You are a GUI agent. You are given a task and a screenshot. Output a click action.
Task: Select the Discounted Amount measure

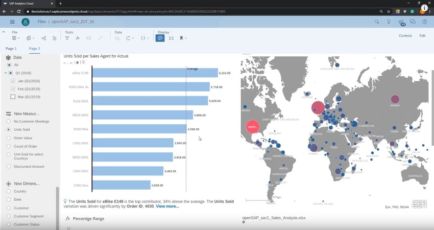[9, 167]
